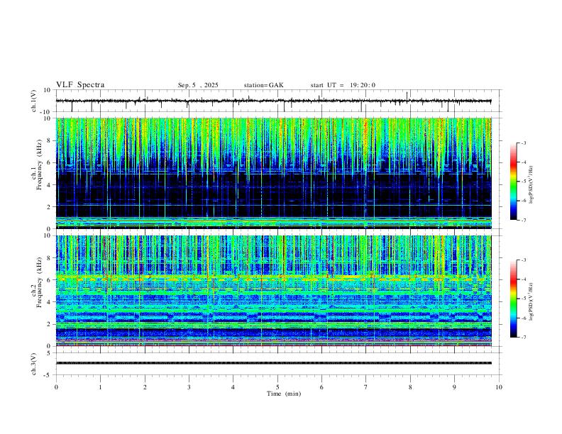Click the "ch.1(V)" axis label
This screenshot has height=434, width=562.
pyautogui.click(x=34, y=101)
